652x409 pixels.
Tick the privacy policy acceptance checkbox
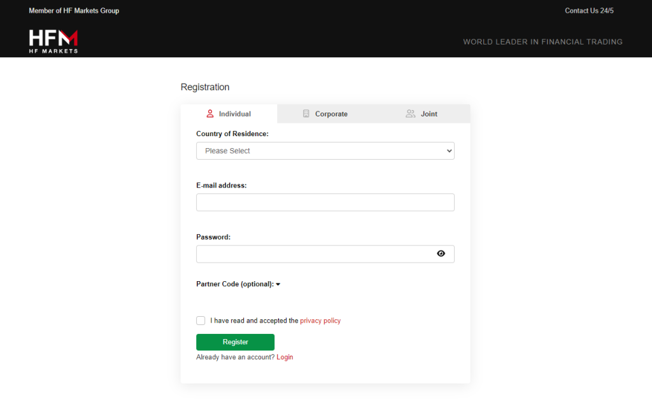click(x=201, y=321)
